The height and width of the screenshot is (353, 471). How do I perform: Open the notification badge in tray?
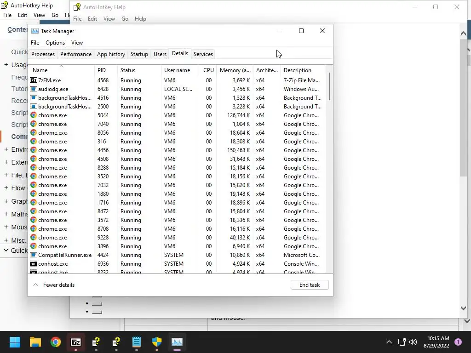point(458,342)
